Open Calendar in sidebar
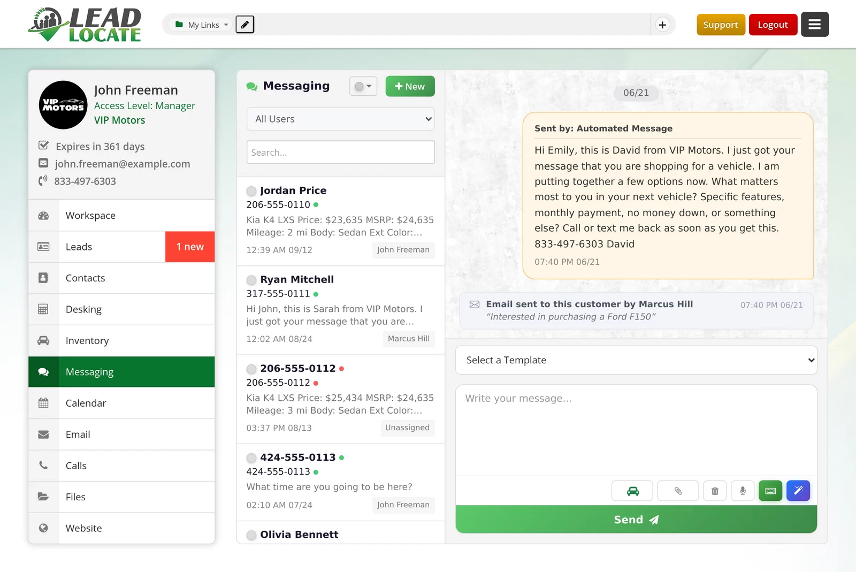Screen dimensions: 856x572 (121, 403)
